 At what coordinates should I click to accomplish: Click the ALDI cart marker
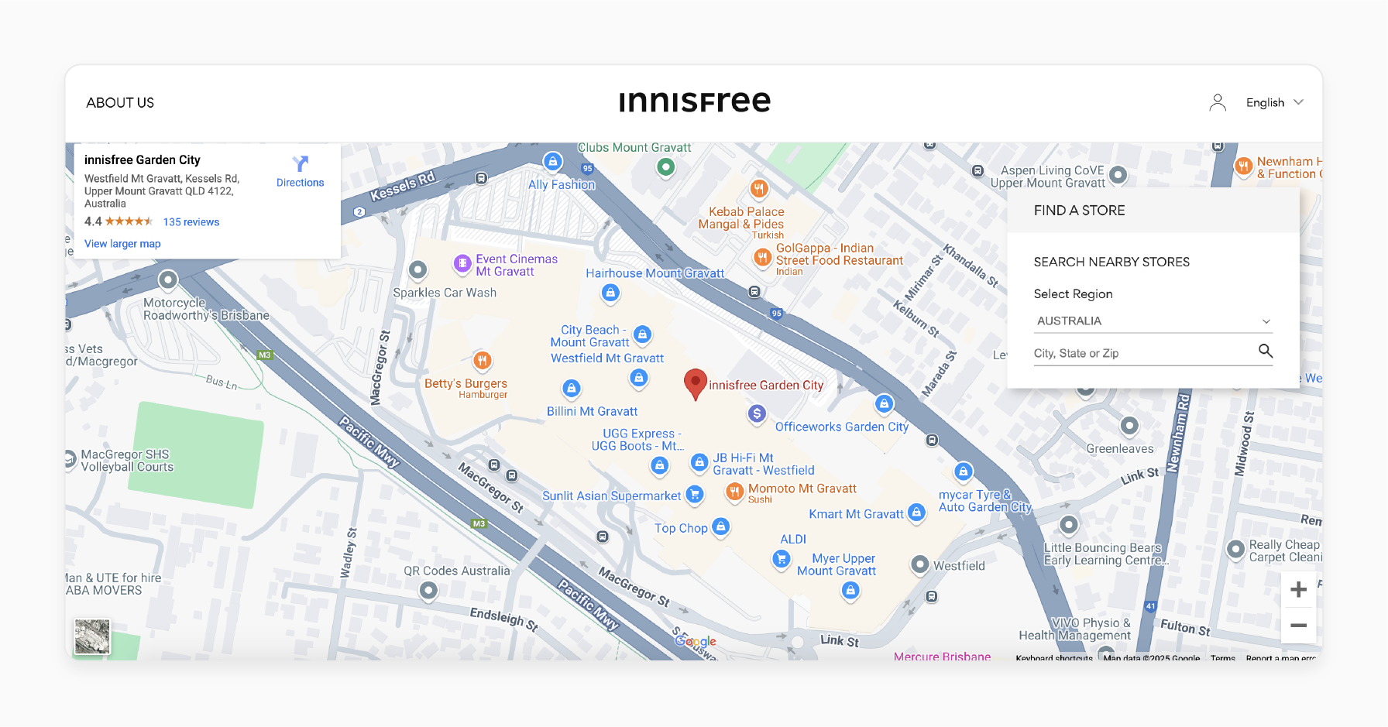tap(782, 558)
